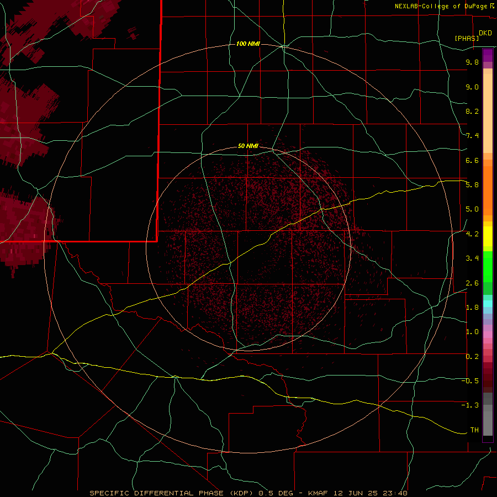The height and width of the screenshot is (497, 497).
Task: Click the -0.5 value on the scale
Action: (x=470, y=381)
